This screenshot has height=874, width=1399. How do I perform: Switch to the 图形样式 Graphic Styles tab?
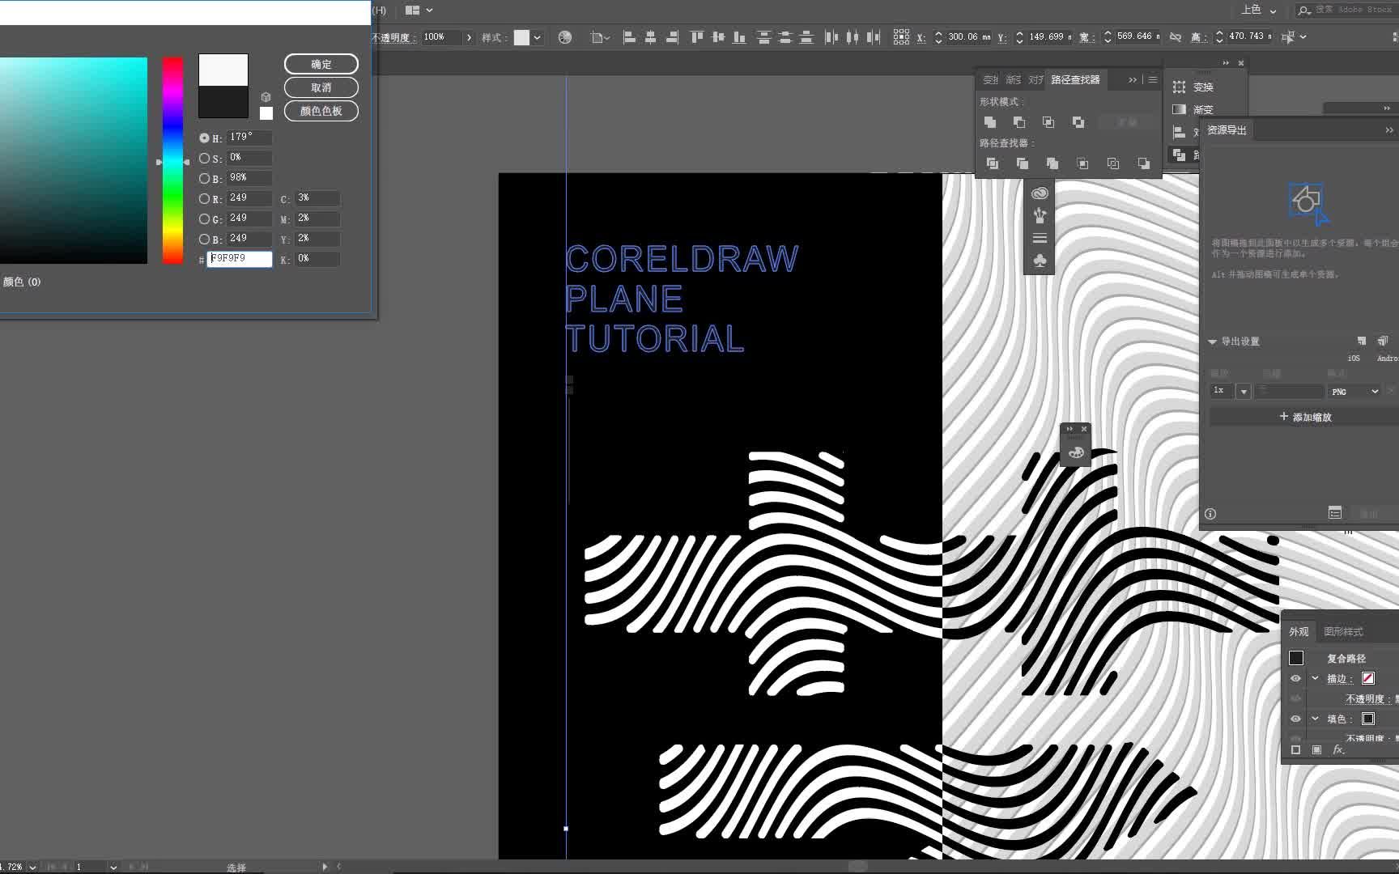point(1343,631)
